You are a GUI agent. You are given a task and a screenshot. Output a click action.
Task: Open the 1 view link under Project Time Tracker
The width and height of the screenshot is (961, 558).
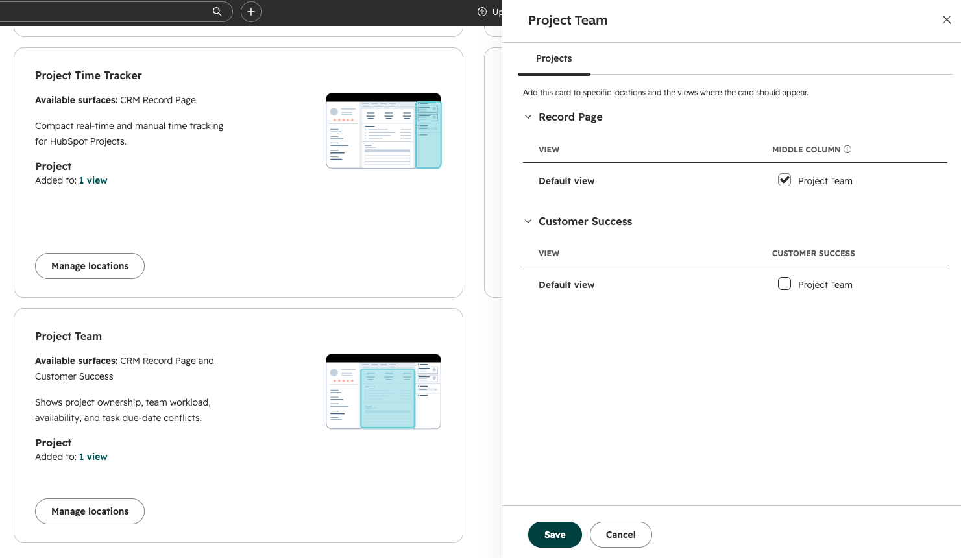click(93, 180)
